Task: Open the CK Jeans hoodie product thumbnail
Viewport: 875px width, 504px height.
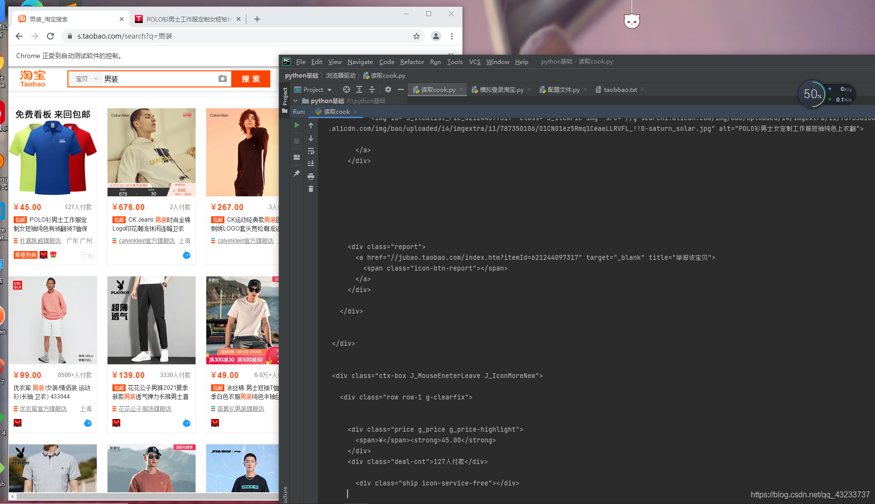Action: tap(152, 152)
